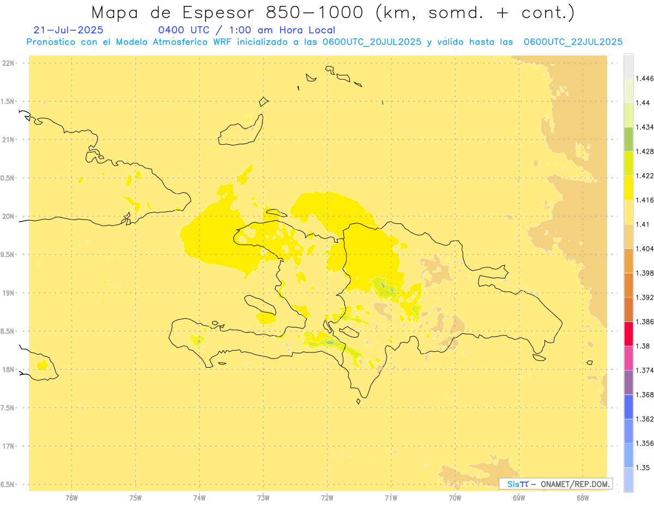Image resolution: width=654 pixels, height=505 pixels.
Task: Click the '22N' latitude label
Action: (9, 63)
